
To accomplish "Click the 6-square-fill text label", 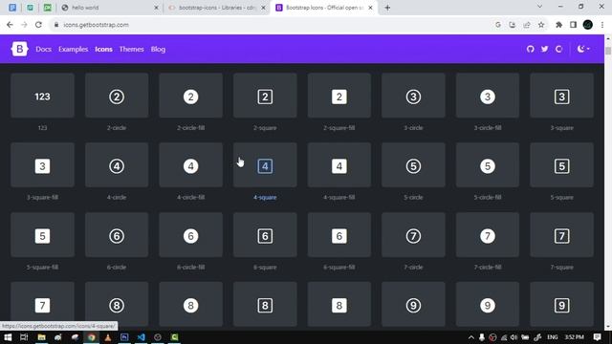I will click(339, 268).
